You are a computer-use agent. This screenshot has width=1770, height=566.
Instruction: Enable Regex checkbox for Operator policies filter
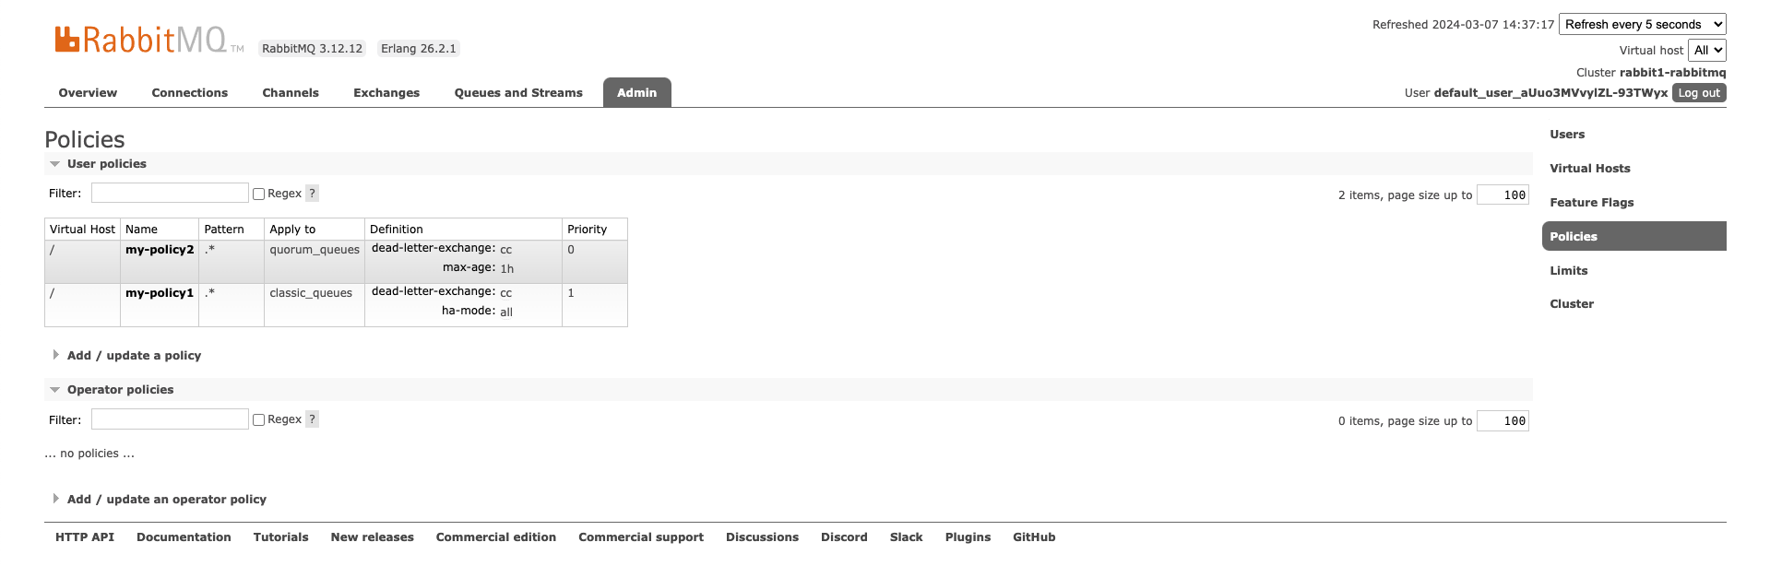[259, 419]
